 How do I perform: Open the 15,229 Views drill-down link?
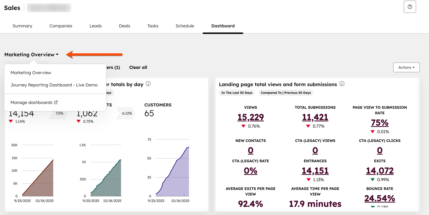(251, 117)
